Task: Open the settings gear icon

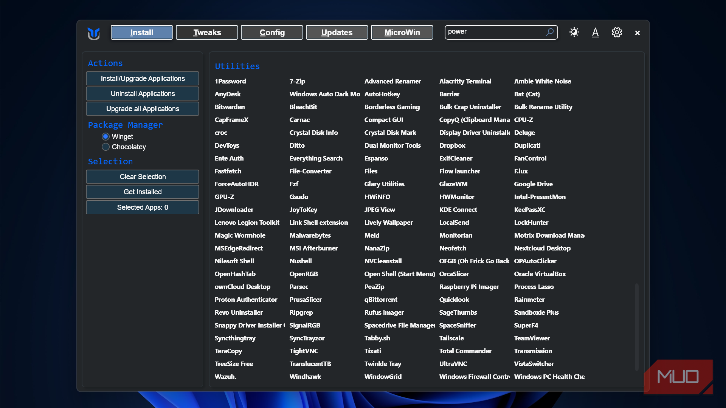Action: pyautogui.click(x=617, y=32)
